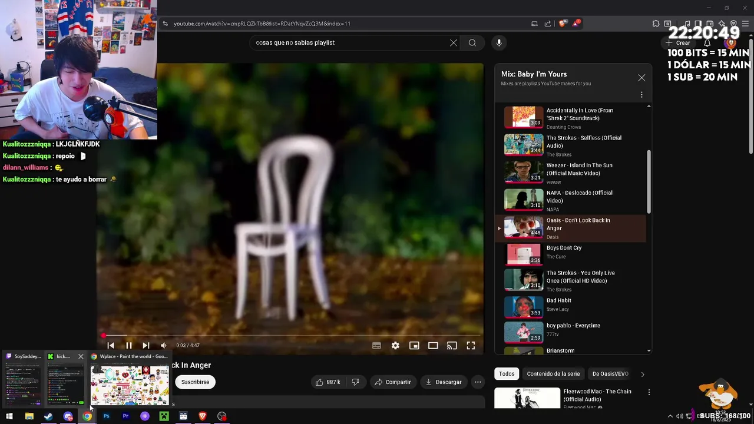Toggle theater mode view
This screenshot has height=424, width=754.
(x=433, y=346)
